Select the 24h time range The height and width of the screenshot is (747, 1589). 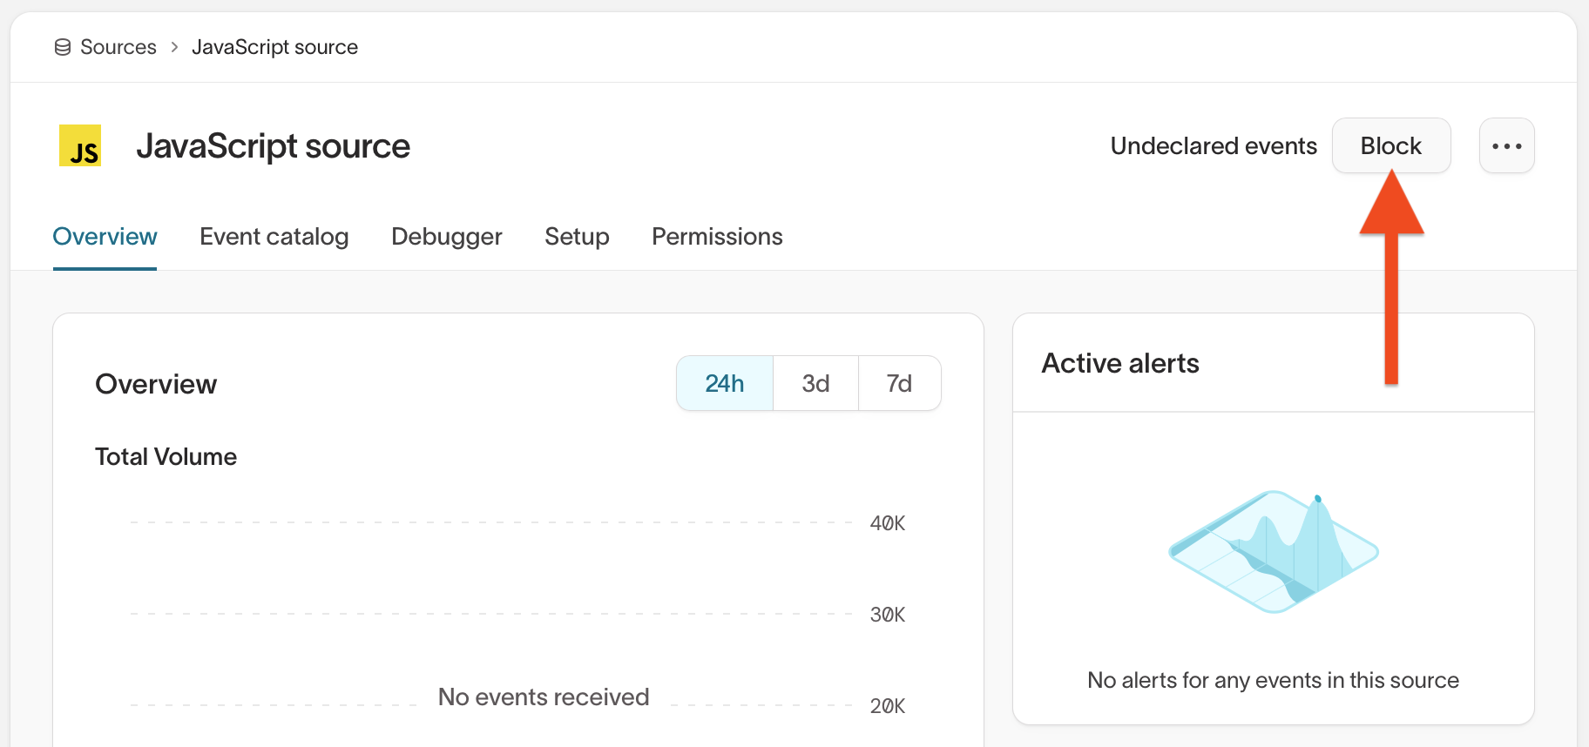[725, 383]
